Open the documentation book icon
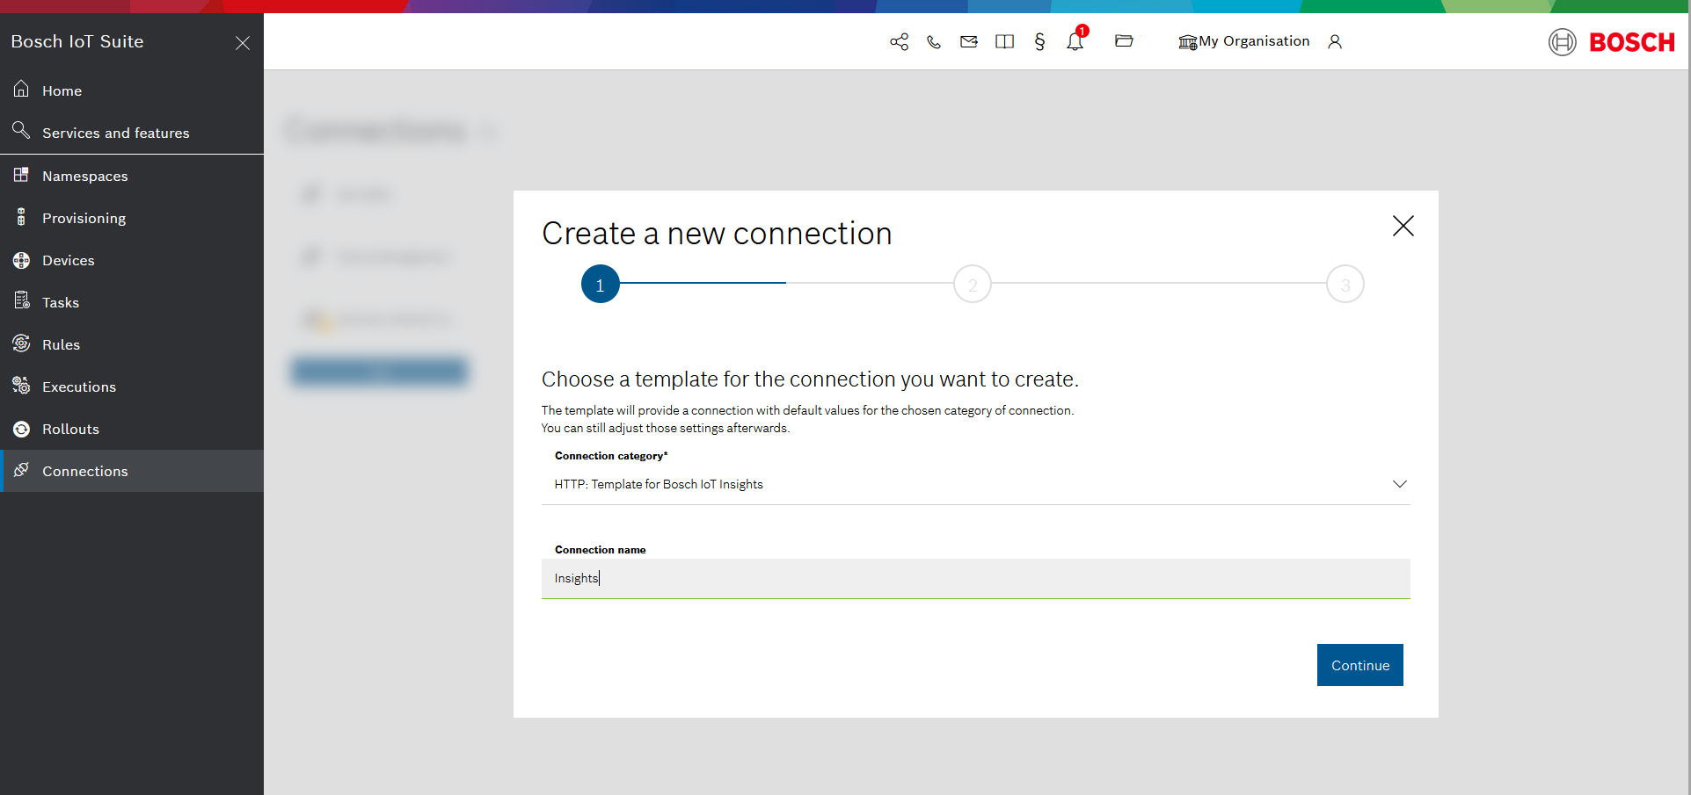The height and width of the screenshot is (795, 1691). [x=1004, y=41]
